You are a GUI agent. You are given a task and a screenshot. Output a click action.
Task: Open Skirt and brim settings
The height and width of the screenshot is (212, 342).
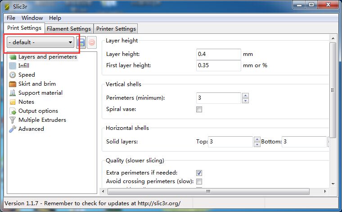[x=37, y=84]
